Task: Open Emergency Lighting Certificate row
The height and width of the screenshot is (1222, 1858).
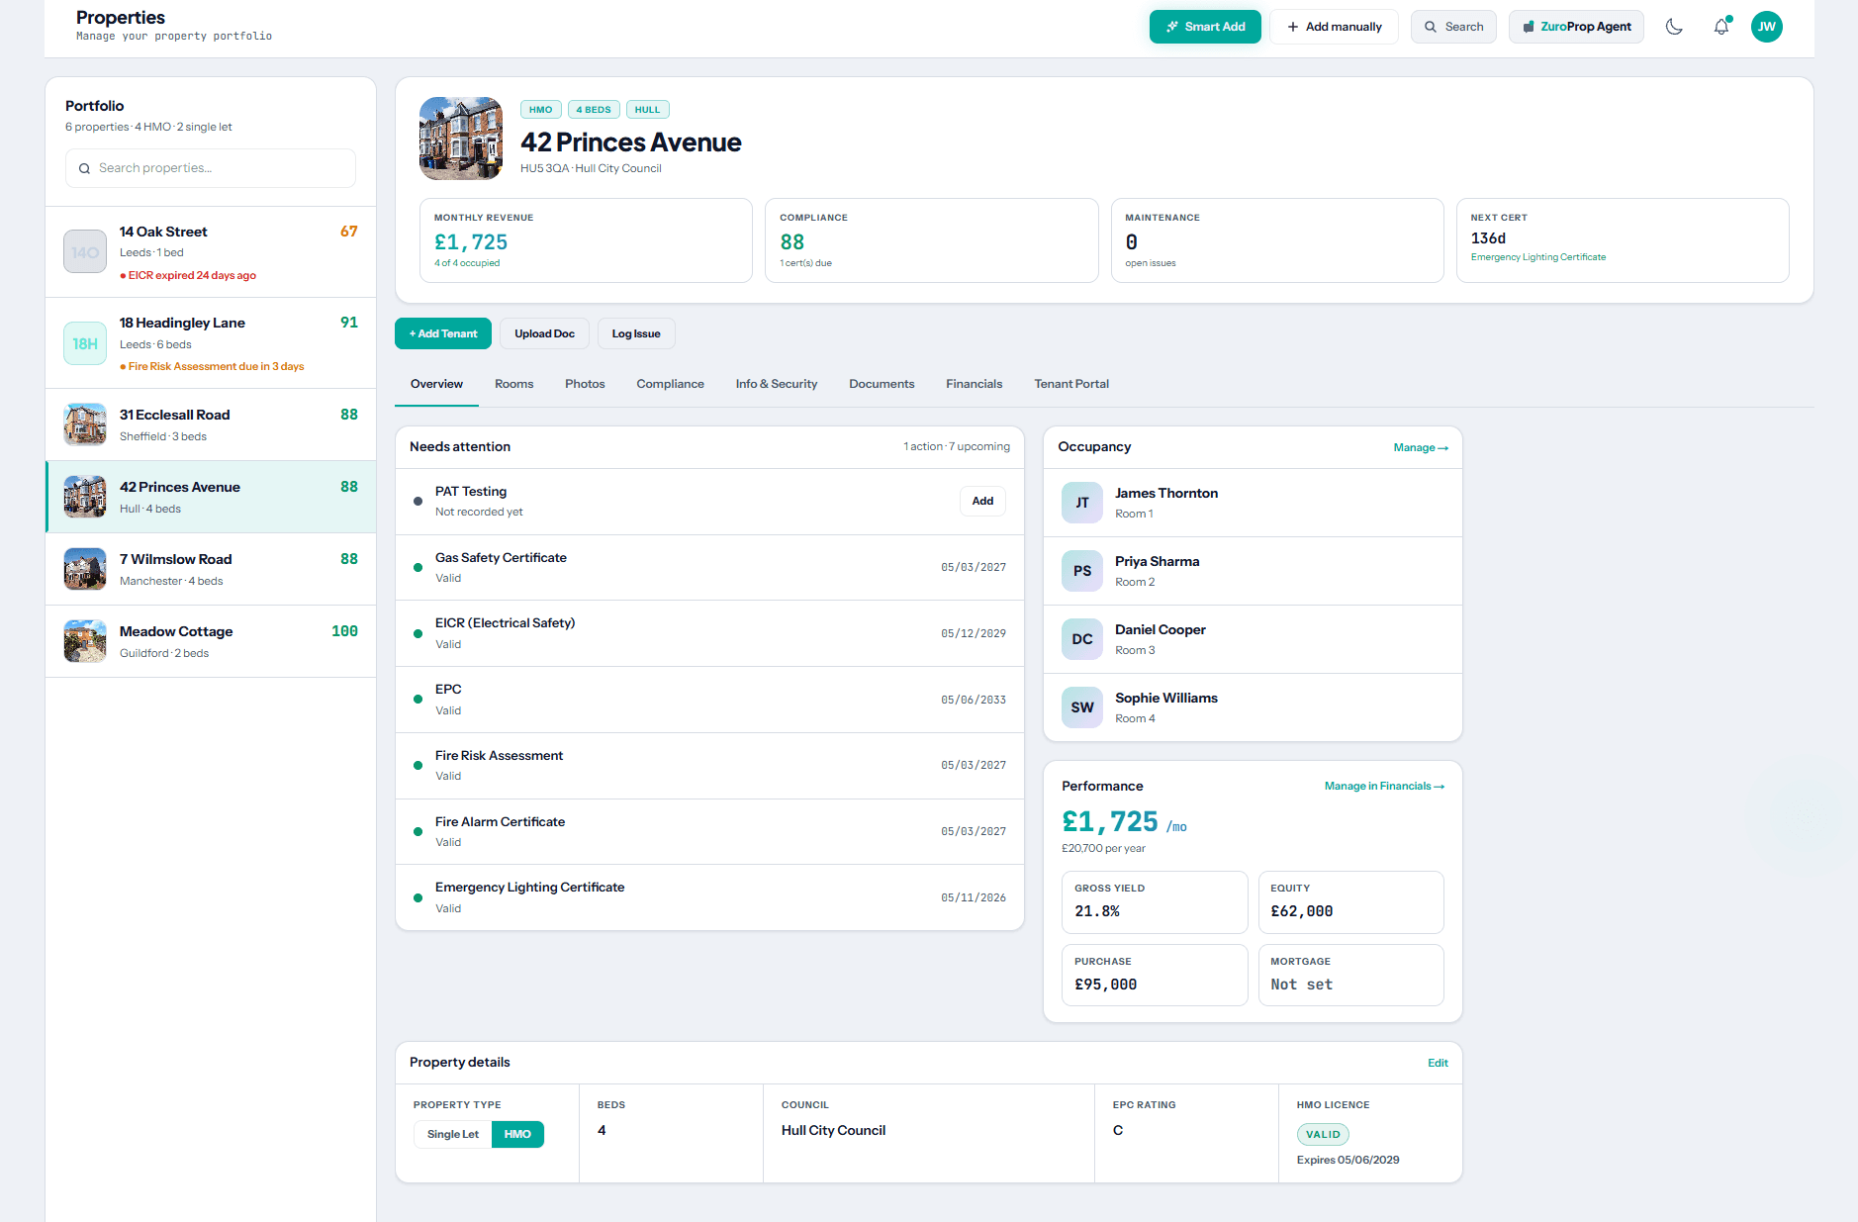Action: pyautogui.click(x=709, y=897)
